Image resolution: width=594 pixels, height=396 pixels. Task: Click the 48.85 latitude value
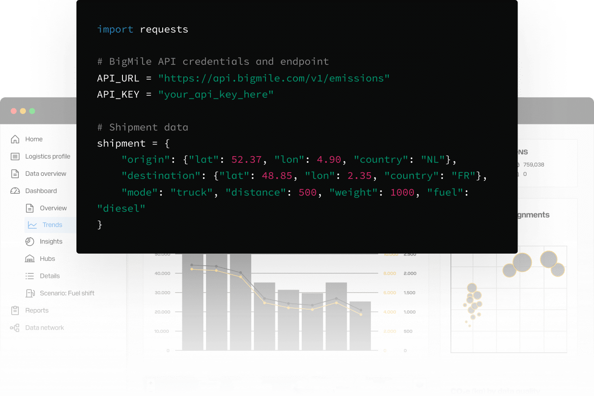(x=277, y=176)
